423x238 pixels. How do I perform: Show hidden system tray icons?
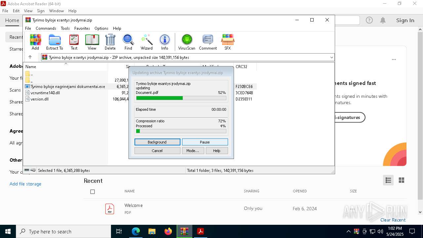[348, 231]
